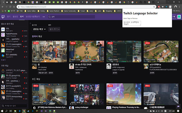Open the code bookmark folder
The image size is (182, 113).
click(98, 11)
